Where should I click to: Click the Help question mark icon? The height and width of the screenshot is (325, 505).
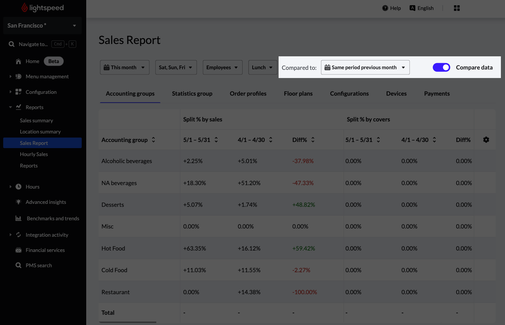tap(385, 8)
